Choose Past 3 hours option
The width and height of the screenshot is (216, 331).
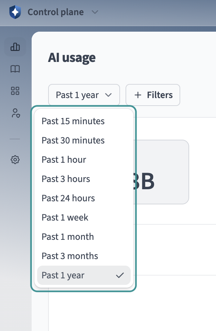click(84, 179)
